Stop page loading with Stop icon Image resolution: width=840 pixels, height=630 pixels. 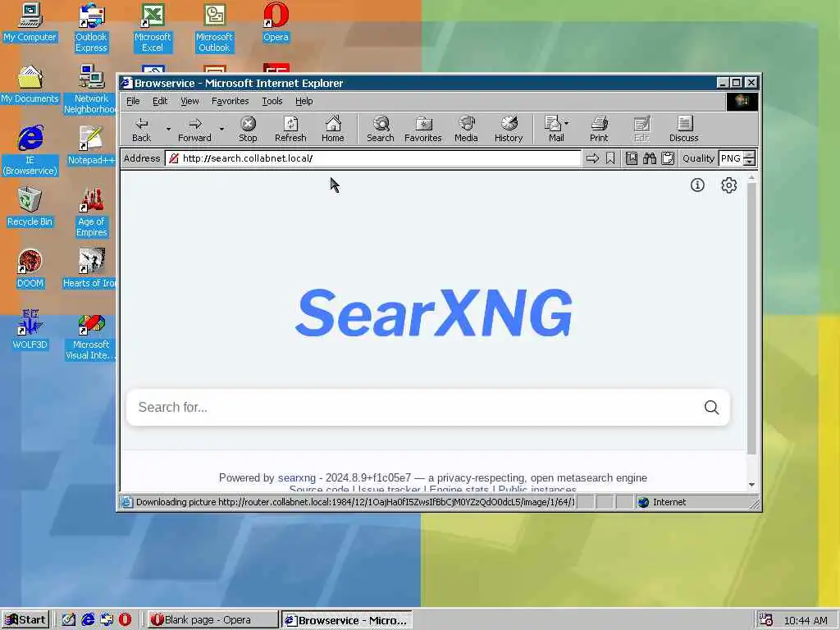[248, 129]
